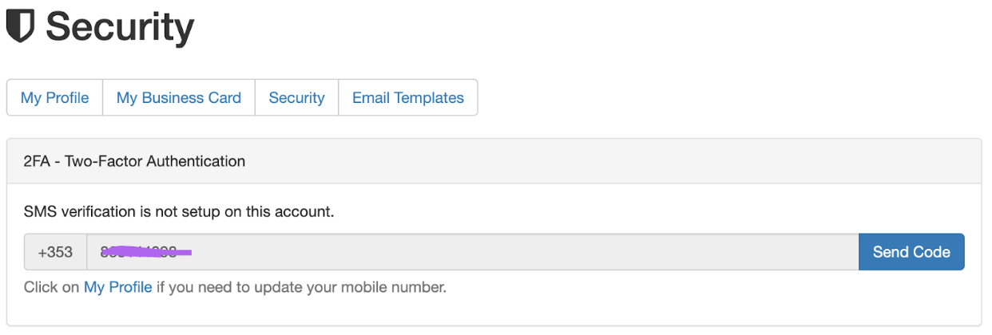Click the shield icon beside Security heading
Screen dimensions: 992x335
tap(21, 26)
